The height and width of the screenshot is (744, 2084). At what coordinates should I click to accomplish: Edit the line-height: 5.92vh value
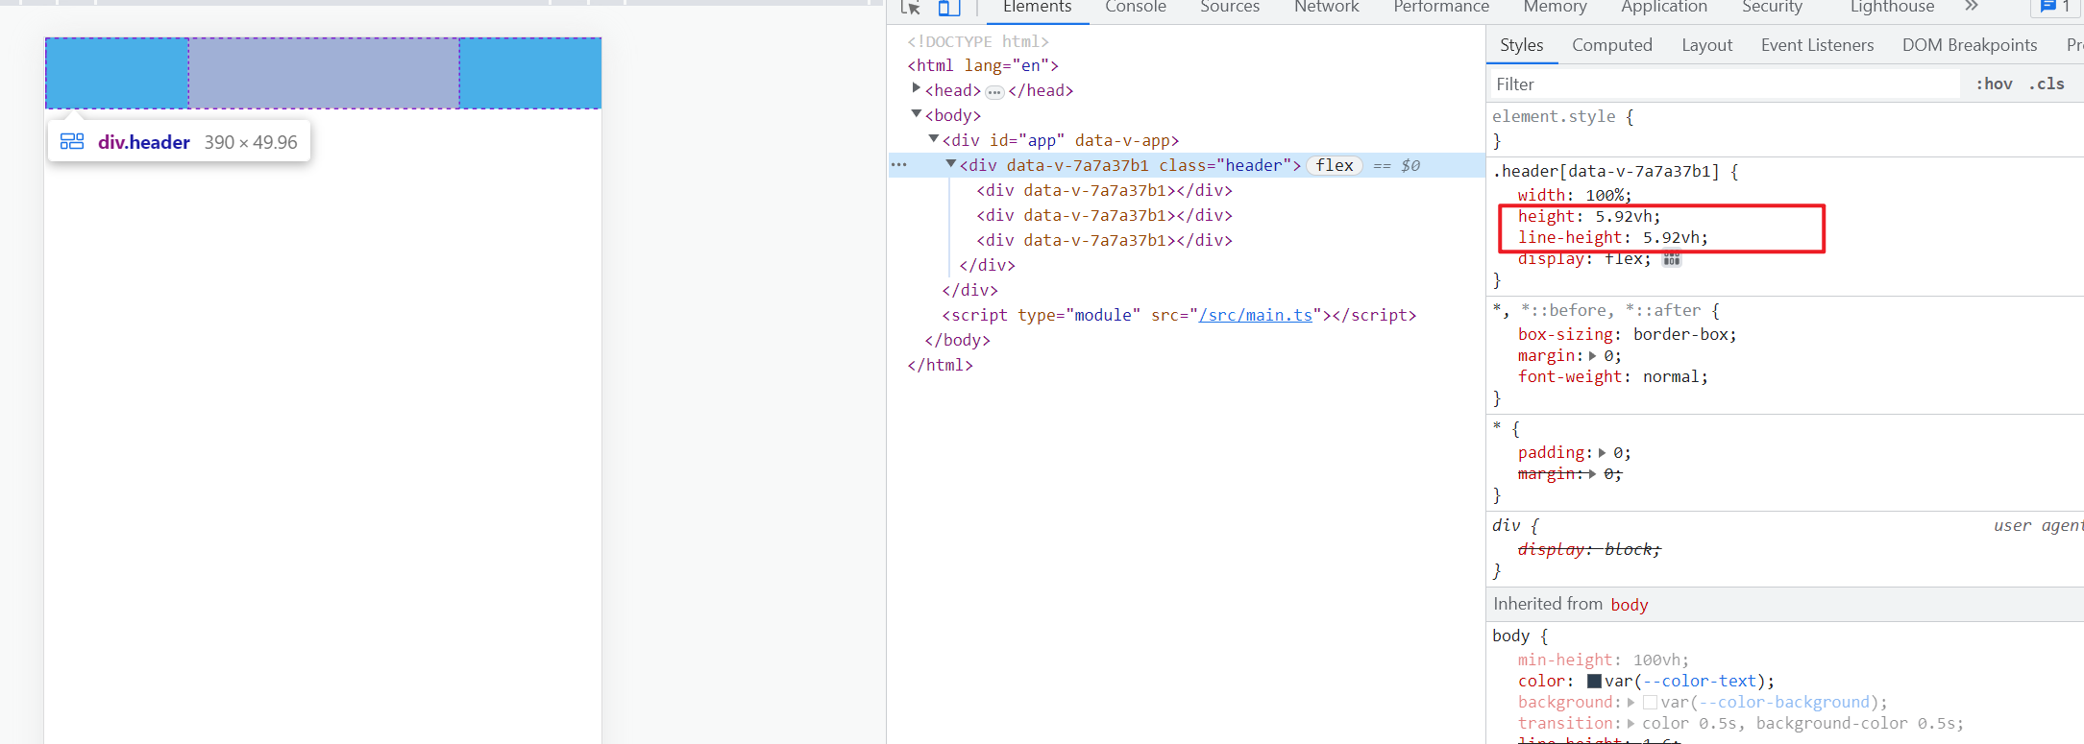coord(1671,238)
